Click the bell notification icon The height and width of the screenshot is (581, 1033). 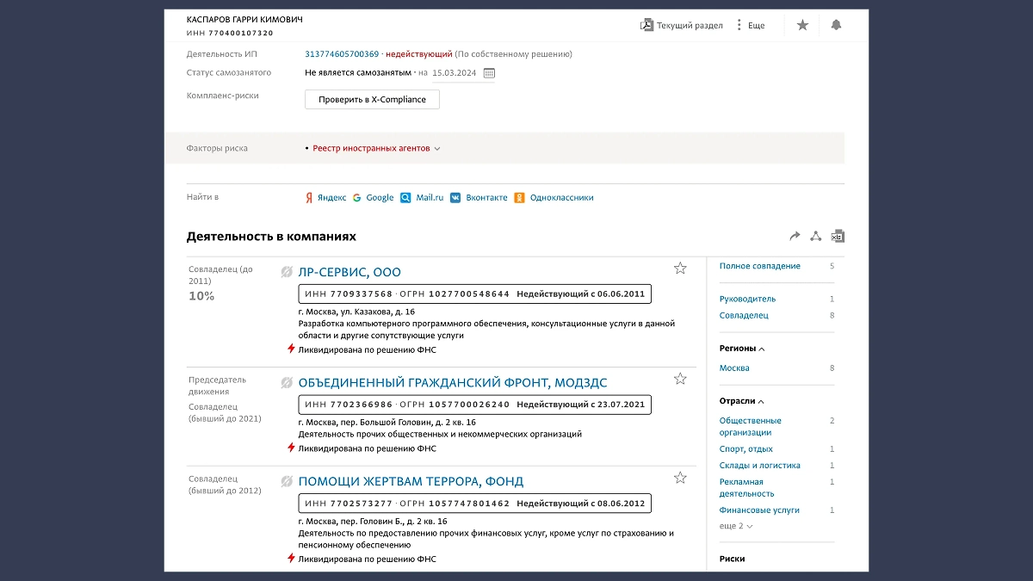tap(836, 25)
